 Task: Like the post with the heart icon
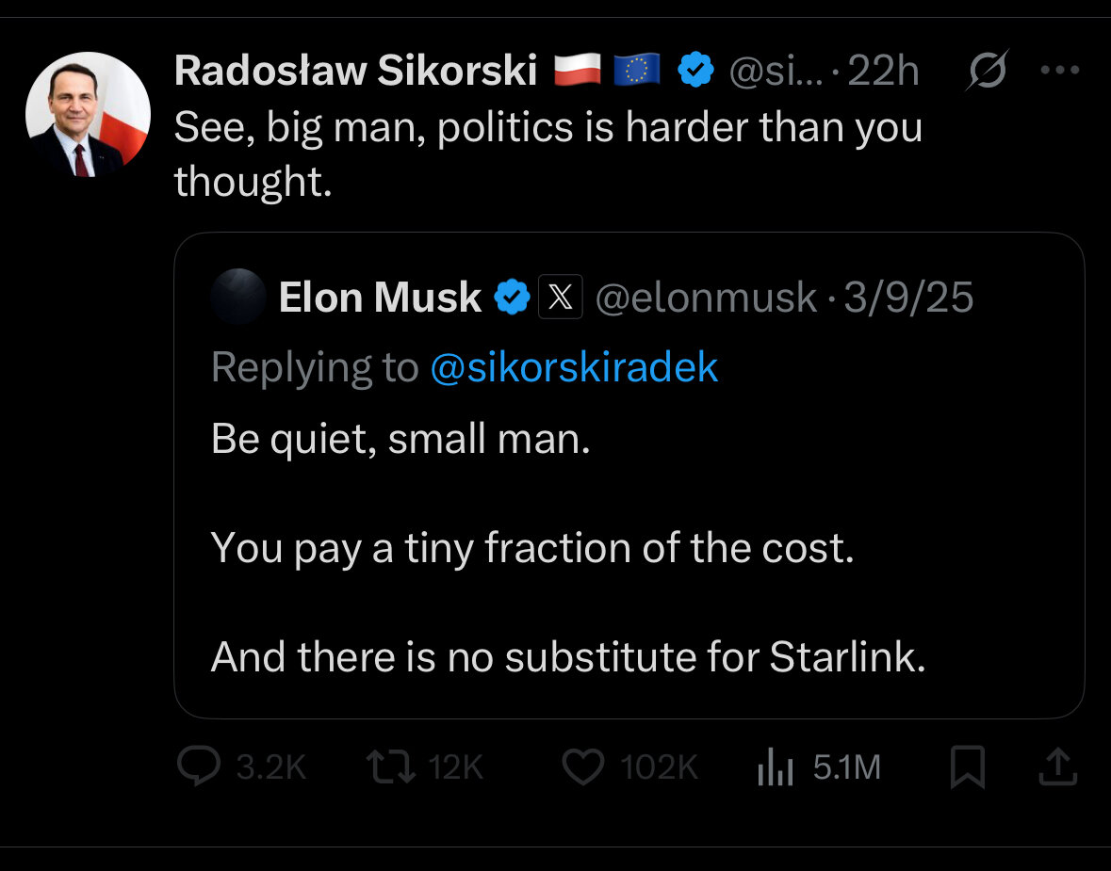(x=582, y=767)
